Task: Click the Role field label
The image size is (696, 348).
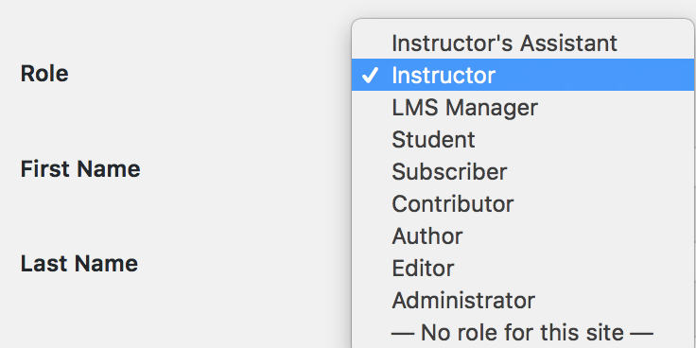Action: coord(44,74)
